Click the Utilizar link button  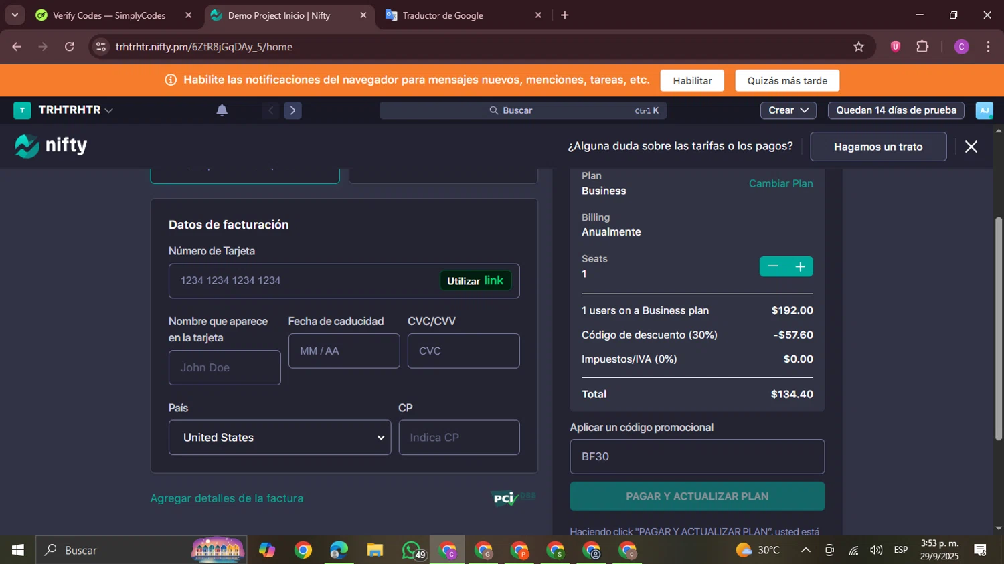475,280
